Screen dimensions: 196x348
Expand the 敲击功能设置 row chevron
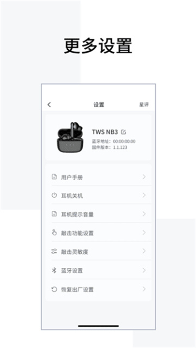coord(144,232)
